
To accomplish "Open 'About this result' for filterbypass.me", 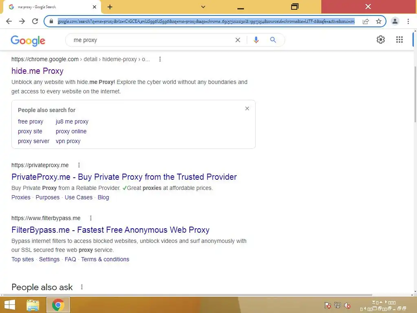I will tap(91, 218).
